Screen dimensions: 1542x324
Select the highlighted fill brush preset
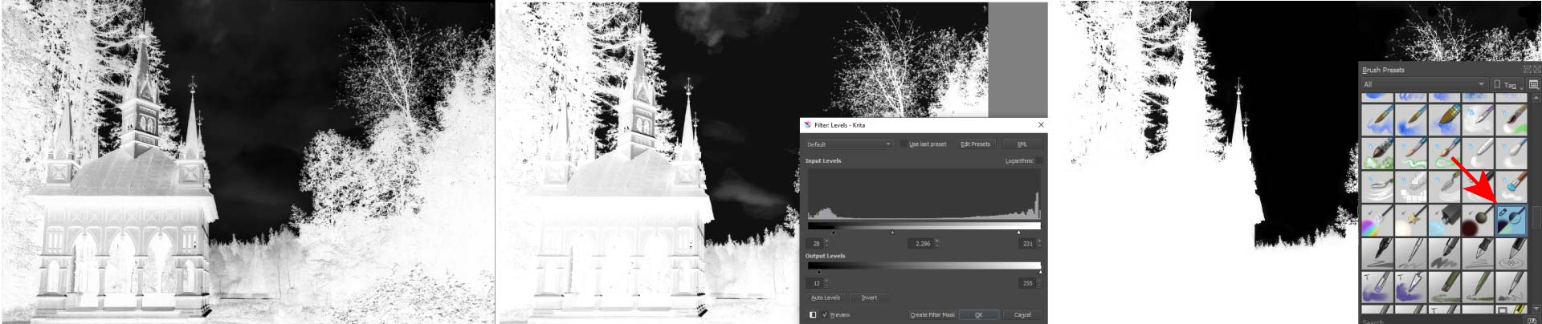point(1511,221)
